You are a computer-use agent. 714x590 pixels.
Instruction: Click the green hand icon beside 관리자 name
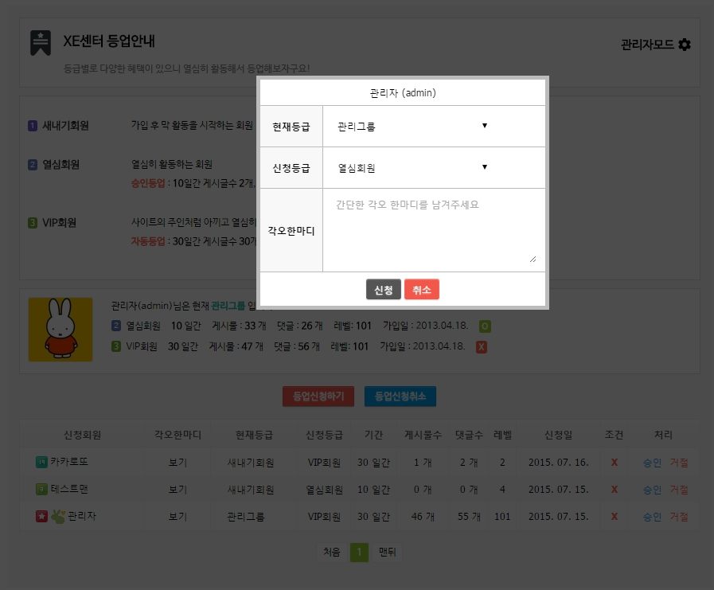pyautogui.click(x=58, y=516)
